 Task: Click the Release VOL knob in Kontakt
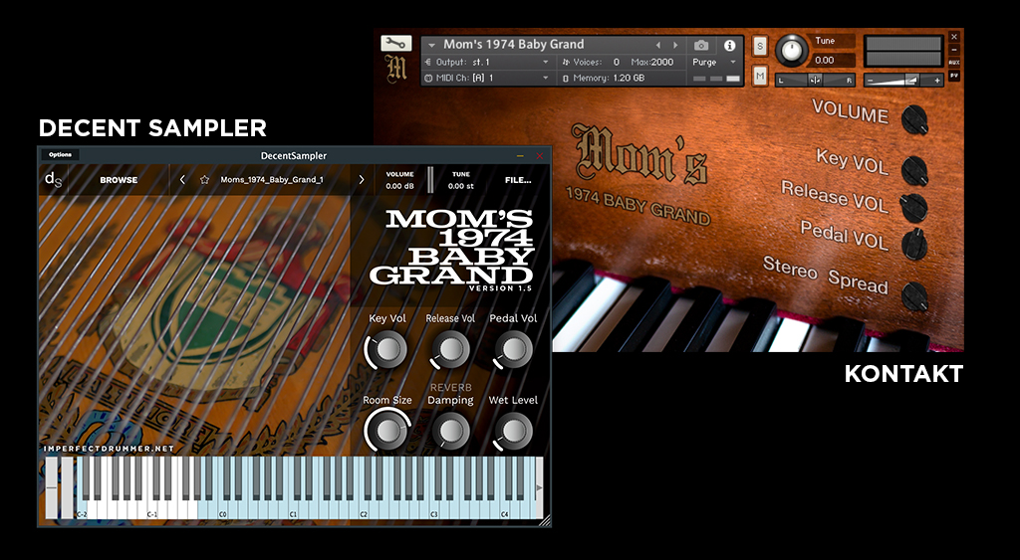click(913, 207)
